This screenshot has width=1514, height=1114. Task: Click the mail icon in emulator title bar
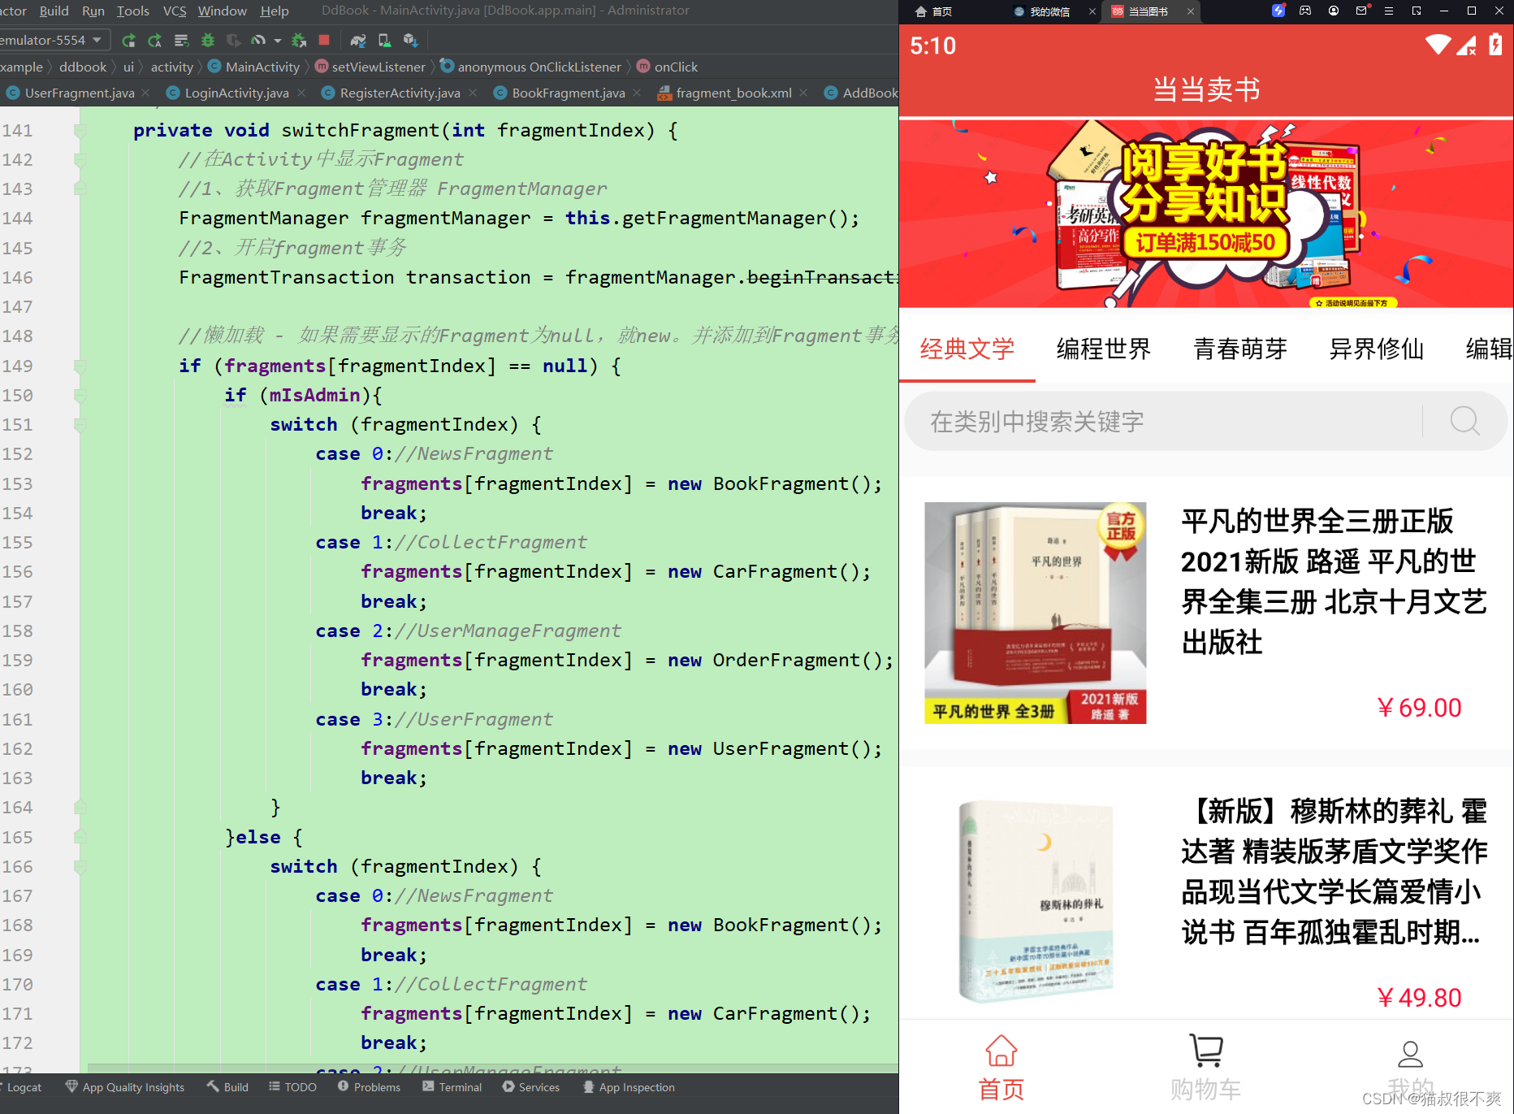(x=1362, y=11)
